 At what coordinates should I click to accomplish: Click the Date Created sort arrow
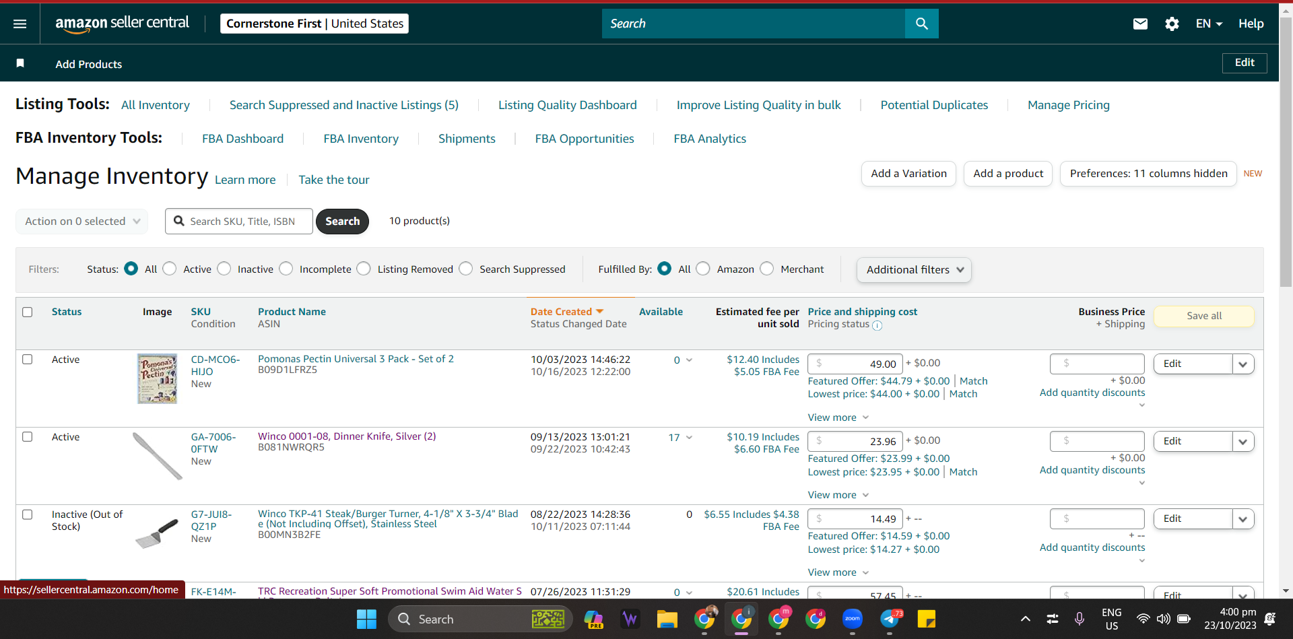pyautogui.click(x=599, y=312)
